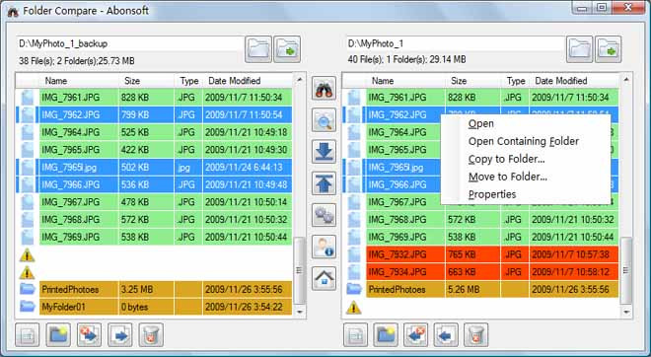The height and width of the screenshot is (357, 651).
Task: Choose Copy to Folder... menu item
Action: [507, 159]
